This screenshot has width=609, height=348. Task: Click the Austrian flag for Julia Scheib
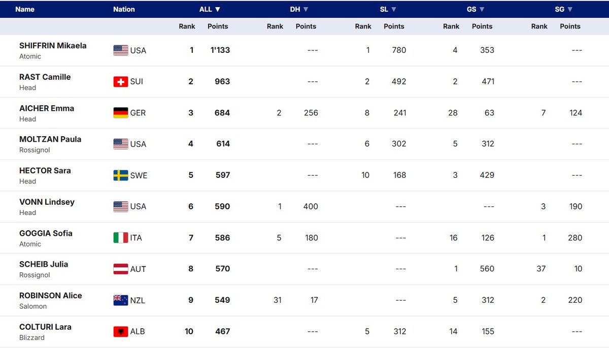click(121, 269)
